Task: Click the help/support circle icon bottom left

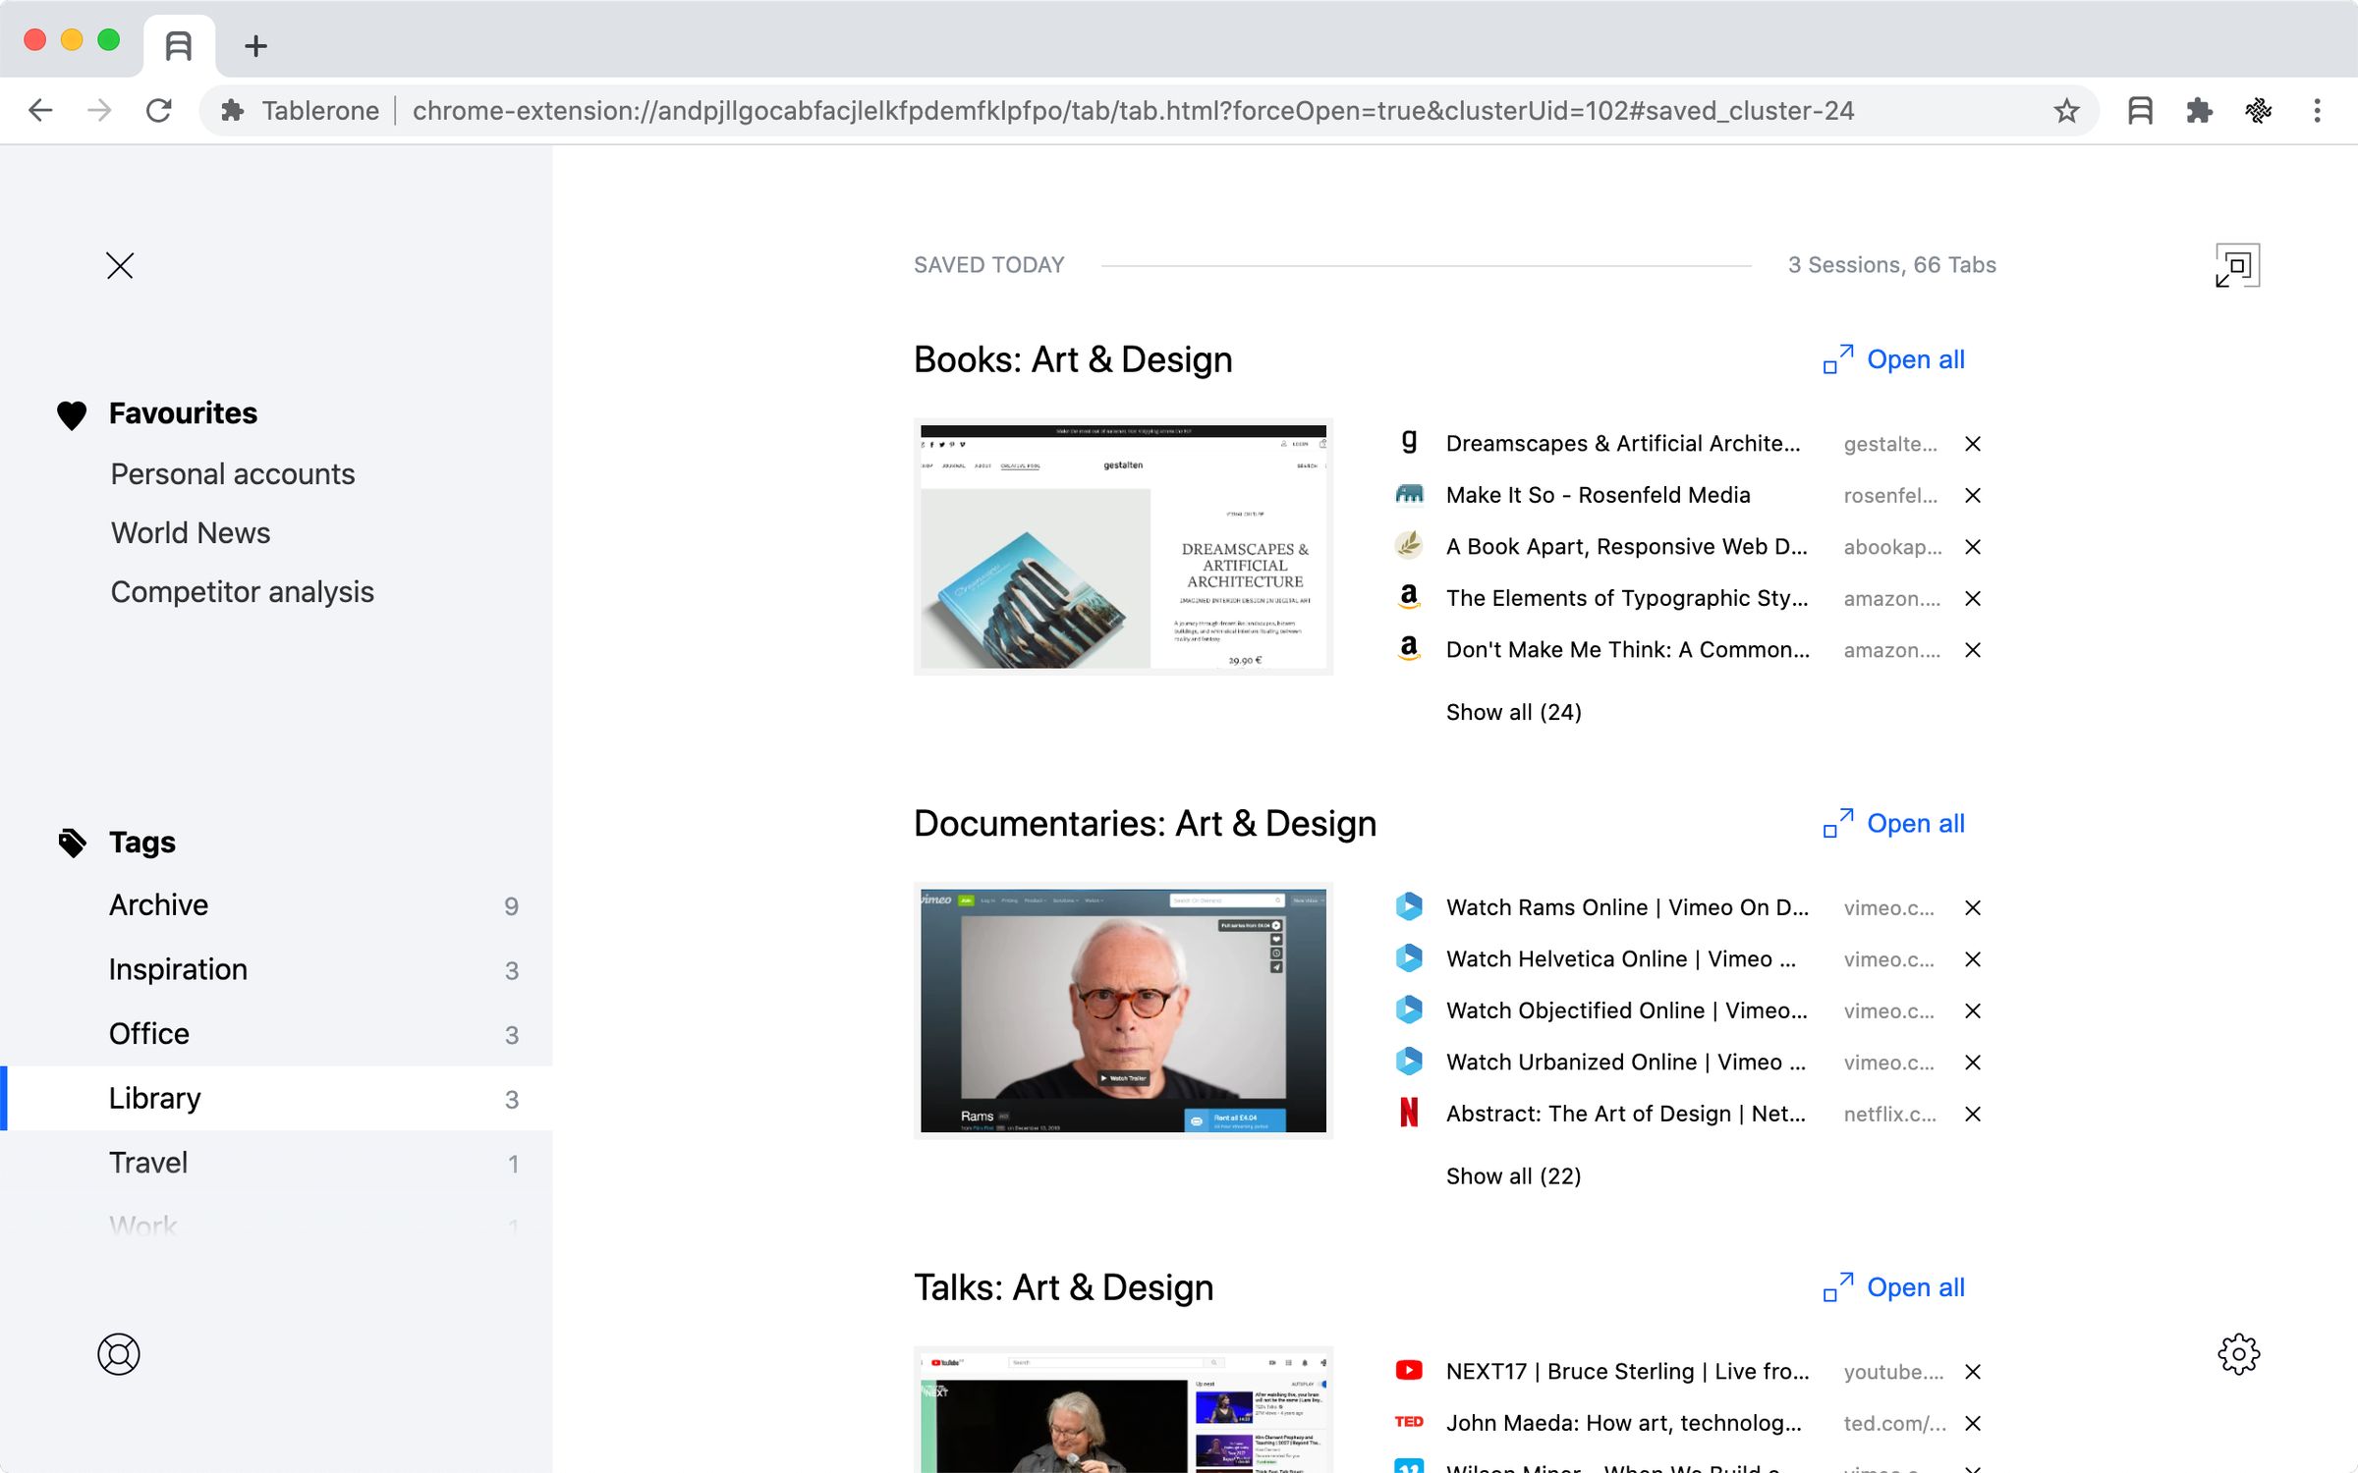Action: (x=119, y=1354)
